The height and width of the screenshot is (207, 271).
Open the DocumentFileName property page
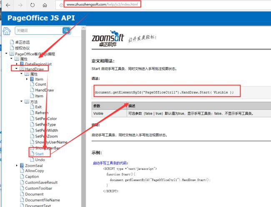[x=43, y=200]
